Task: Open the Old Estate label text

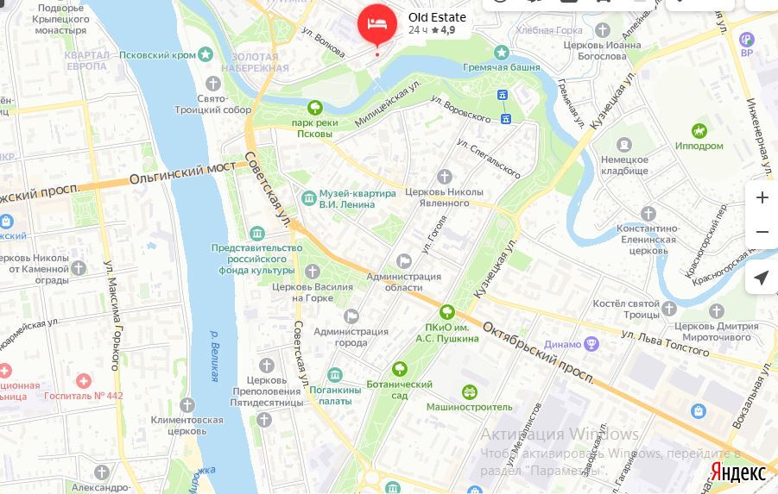Action: pos(437,17)
